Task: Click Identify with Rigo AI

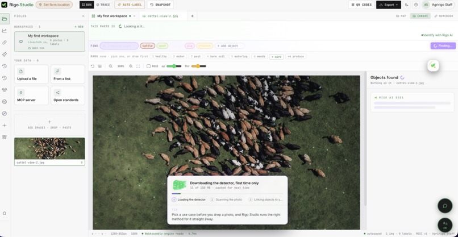Action: point(436,35)
